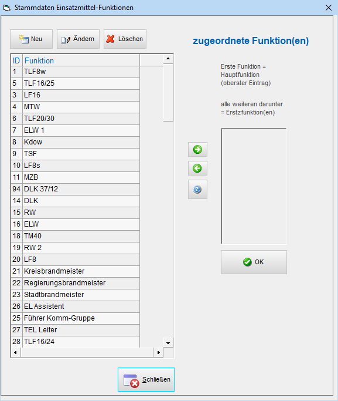Click the ID column header
The width and height of the screenshot is (338, 401).
click(x=16, y=60)
